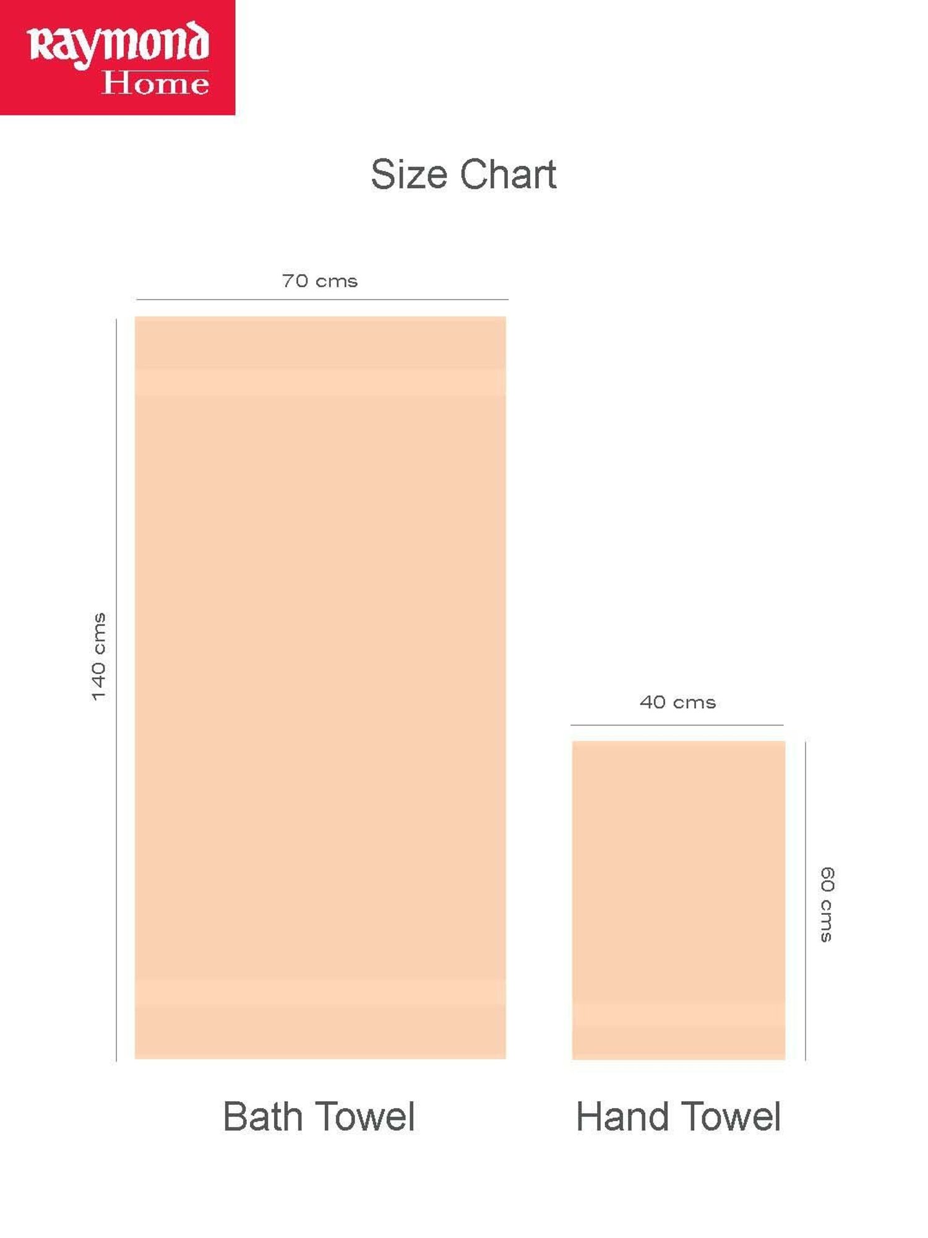Click the vertical dimension line beside hand towel
Viewport: 928px width, 1238px height.
tap(806, 901)
